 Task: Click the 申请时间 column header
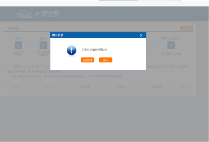tap(85, 87)
